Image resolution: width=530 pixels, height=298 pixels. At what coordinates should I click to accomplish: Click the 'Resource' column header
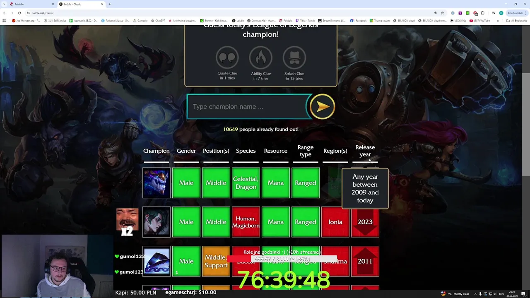coord(275,151)
